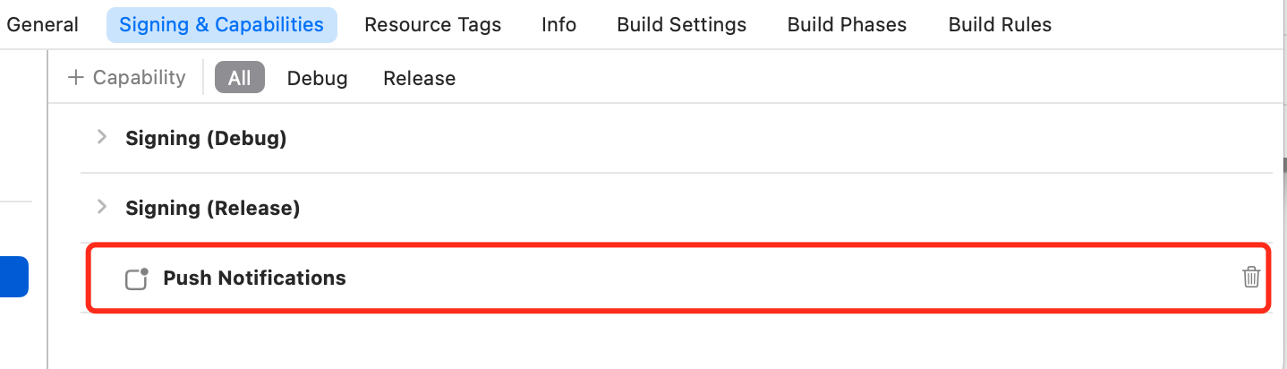The image size is (1287, 369).
Task: Select the All configurations filter
Action: [x=239, y=78]
